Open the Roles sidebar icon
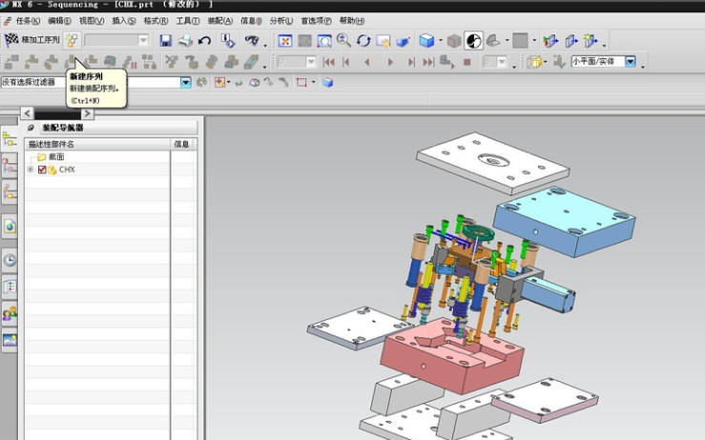Image resolution: width=705 pixels, height=440 pixels. click(x=10, y=312)
